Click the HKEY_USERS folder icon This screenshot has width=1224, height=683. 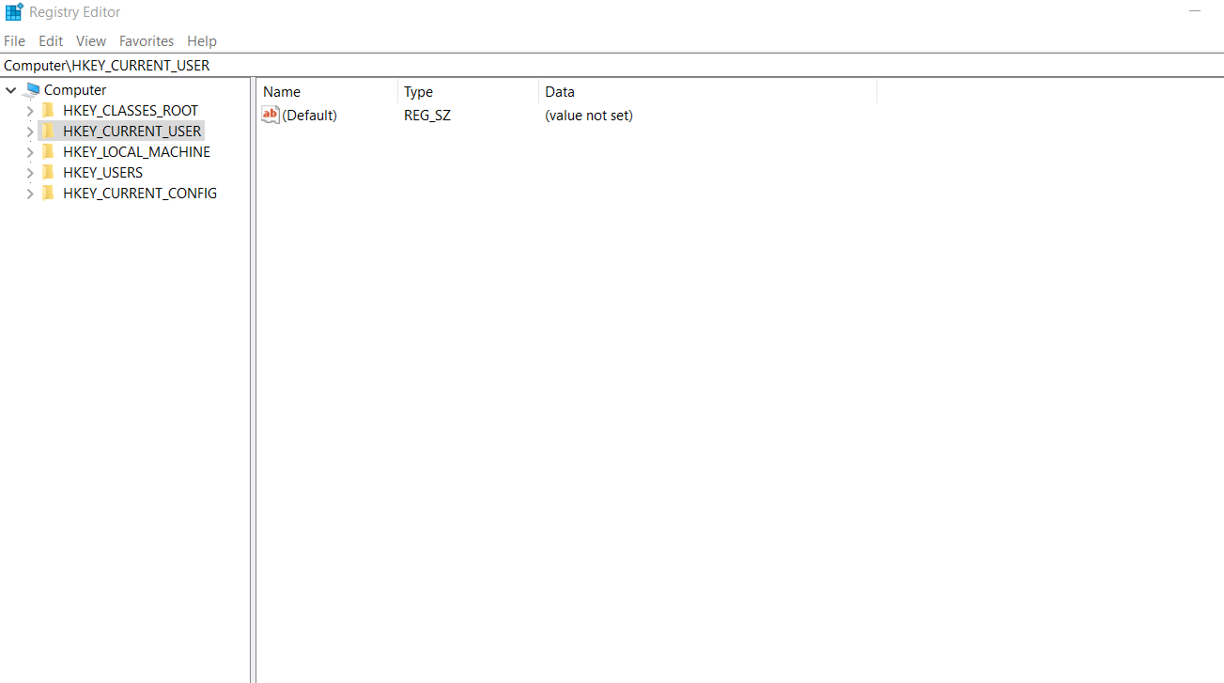click(x=49, y=173)
